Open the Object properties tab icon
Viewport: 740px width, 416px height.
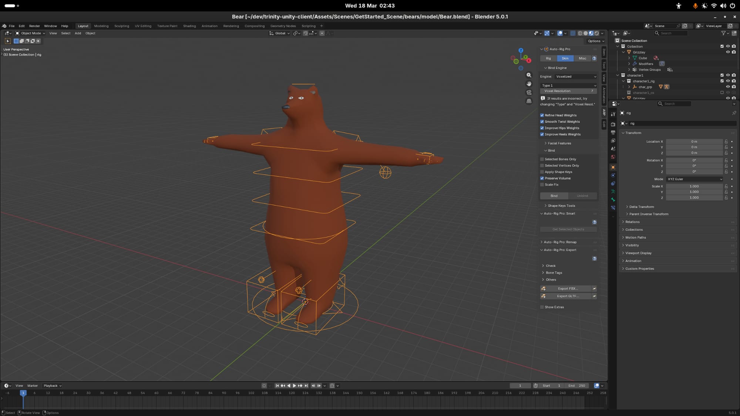613,167
